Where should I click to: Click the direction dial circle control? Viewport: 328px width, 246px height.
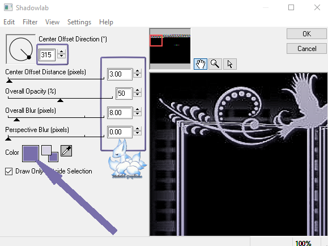21,49
